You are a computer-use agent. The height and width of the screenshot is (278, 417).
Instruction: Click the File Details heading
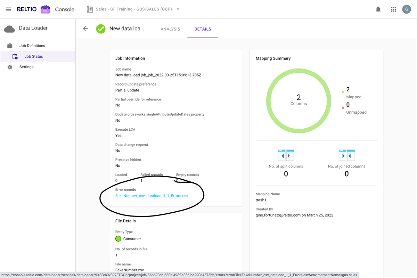click(x=125, y=221)
